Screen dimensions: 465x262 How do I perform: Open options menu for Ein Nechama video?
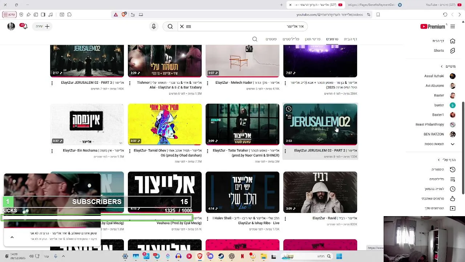pos(52,151)
